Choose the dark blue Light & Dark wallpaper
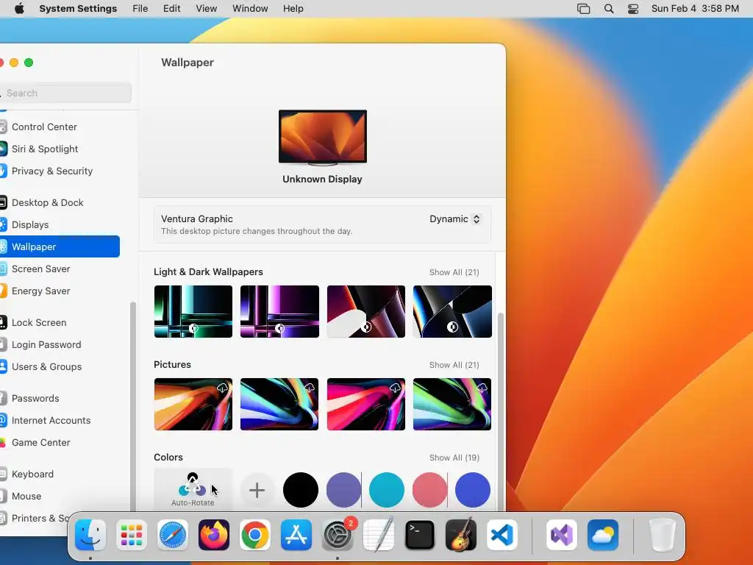 (452, 311)
